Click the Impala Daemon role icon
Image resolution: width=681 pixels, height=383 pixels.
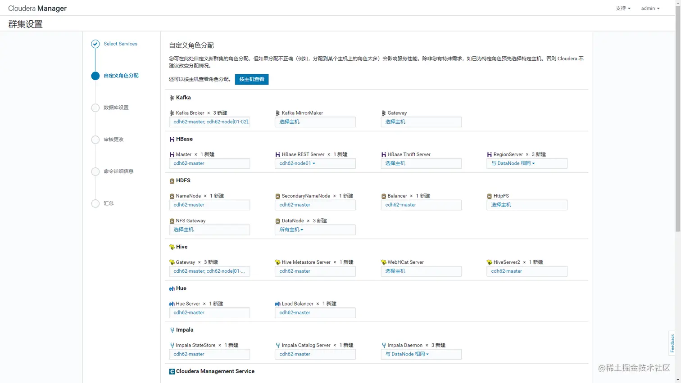click(x=383, y=345)
